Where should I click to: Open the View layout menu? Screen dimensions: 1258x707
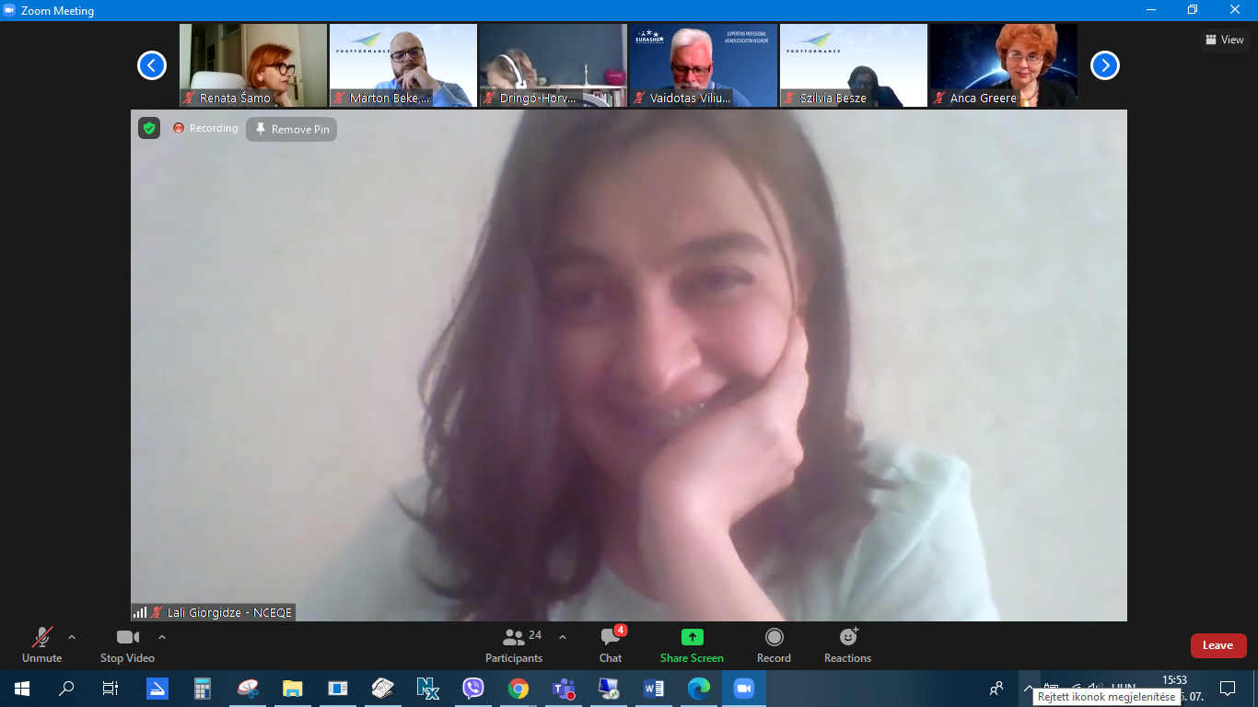pyautogui.click(x=1225, y=40)
